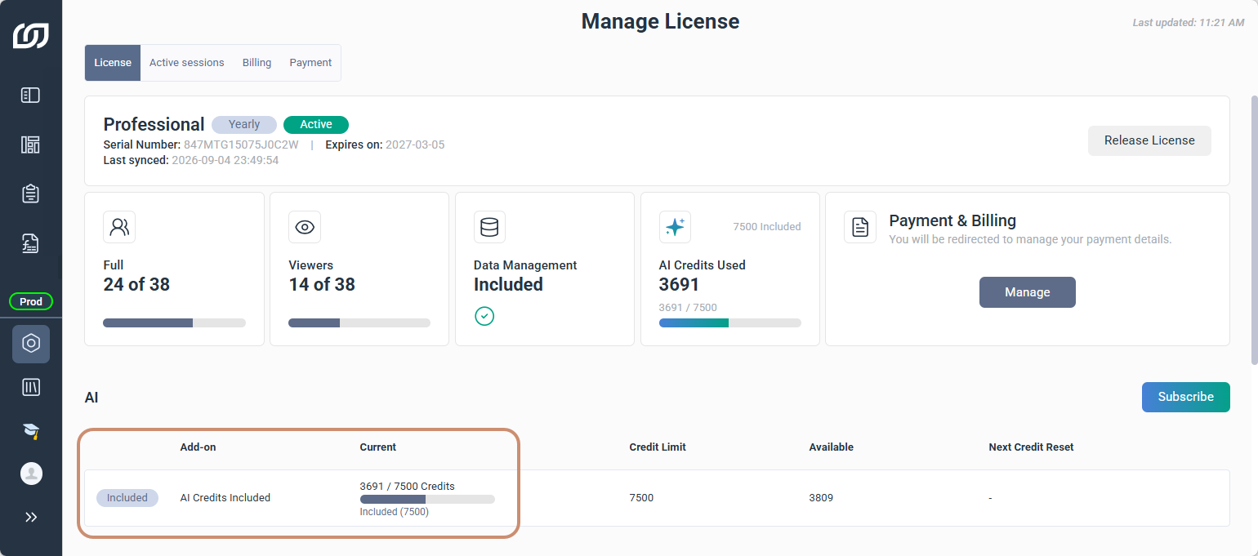Click the Viewers eye icon
The width and height of the screenshot is (1258, 556).
(x=305, y=227)
